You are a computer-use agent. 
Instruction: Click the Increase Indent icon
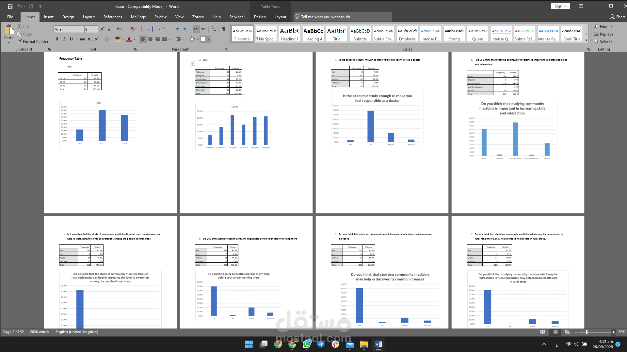click(x=186, y=29)
